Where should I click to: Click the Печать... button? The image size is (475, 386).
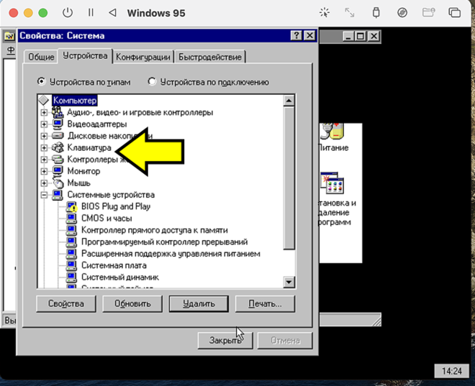[265, 303]
